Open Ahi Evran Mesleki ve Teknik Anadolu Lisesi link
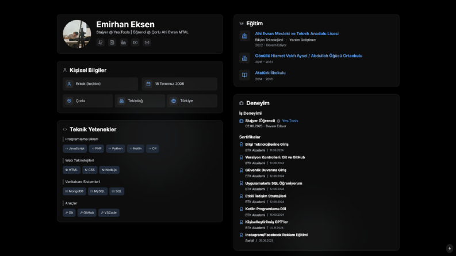456x256 pixels. 297,34
